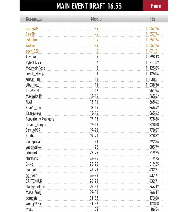Select the САНТЕХНИК team entry

35,181
